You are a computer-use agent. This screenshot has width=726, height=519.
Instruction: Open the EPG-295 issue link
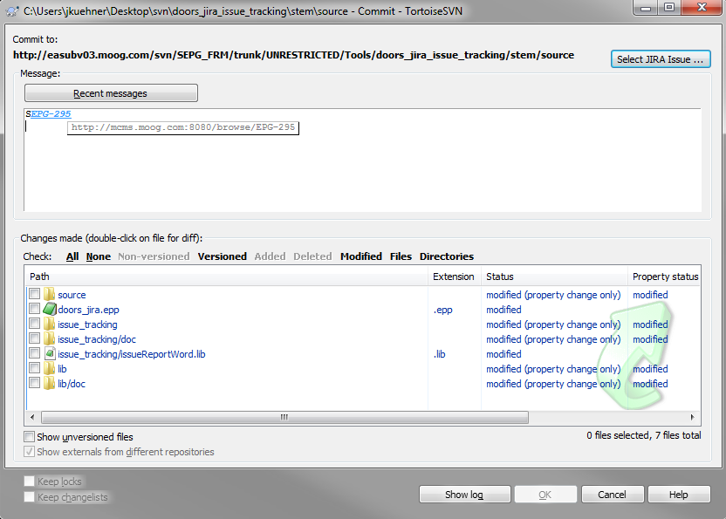51,114
